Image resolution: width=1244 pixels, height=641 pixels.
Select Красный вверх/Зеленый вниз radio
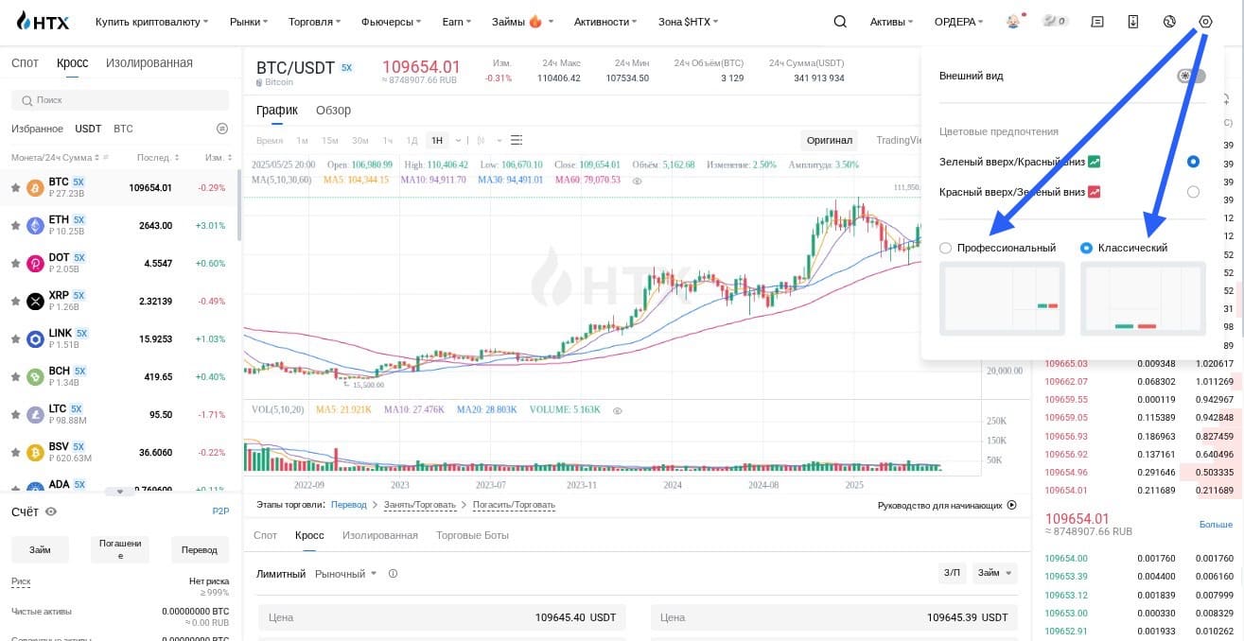1193,192
